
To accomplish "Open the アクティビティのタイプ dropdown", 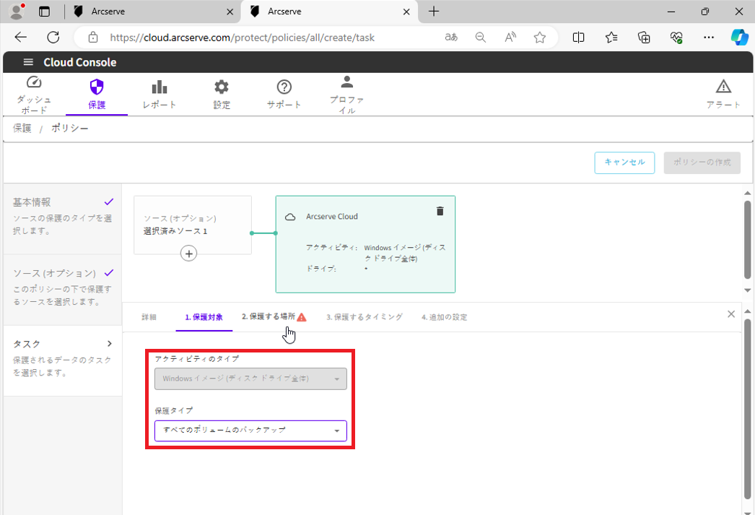I will click(x=250, y=378).
